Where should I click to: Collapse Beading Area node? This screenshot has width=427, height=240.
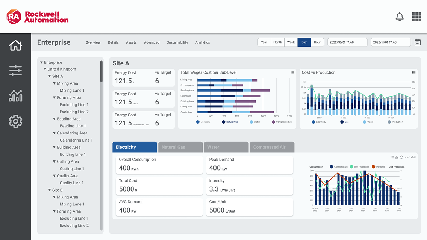[x=54, y=119]
